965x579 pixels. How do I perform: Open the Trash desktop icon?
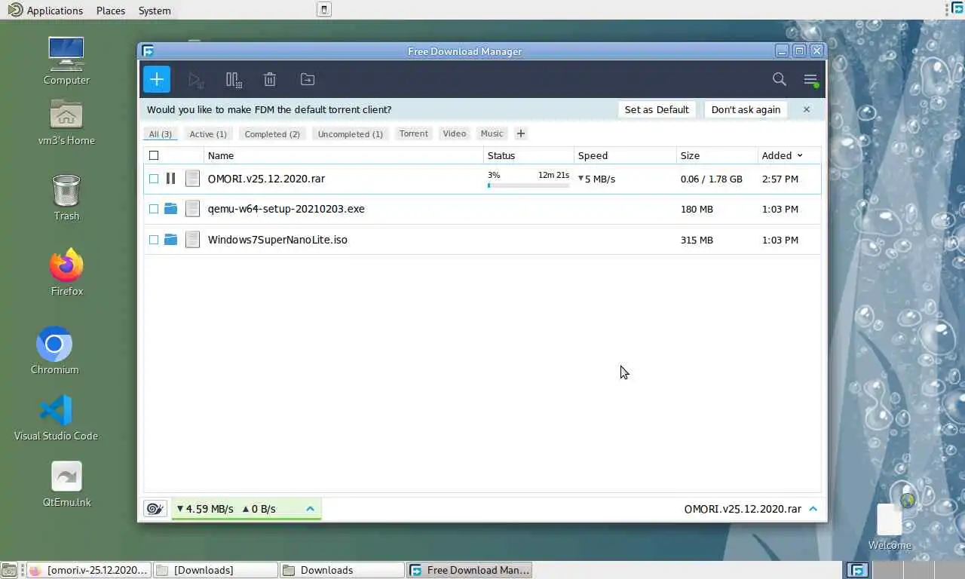[66, 197]
